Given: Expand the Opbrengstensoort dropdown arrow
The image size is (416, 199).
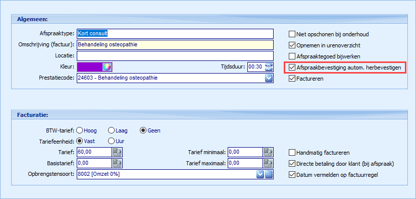Looking at the screenshot, I should tap(261, 174).
